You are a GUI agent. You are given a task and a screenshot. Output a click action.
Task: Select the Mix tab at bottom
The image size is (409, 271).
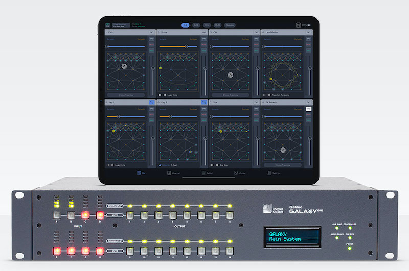pyautogui.click(x=140, y=173)
